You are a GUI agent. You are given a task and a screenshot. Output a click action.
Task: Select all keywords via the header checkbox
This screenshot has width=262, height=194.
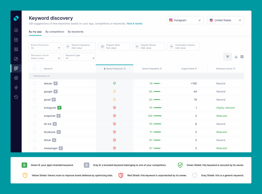(35, 68)
